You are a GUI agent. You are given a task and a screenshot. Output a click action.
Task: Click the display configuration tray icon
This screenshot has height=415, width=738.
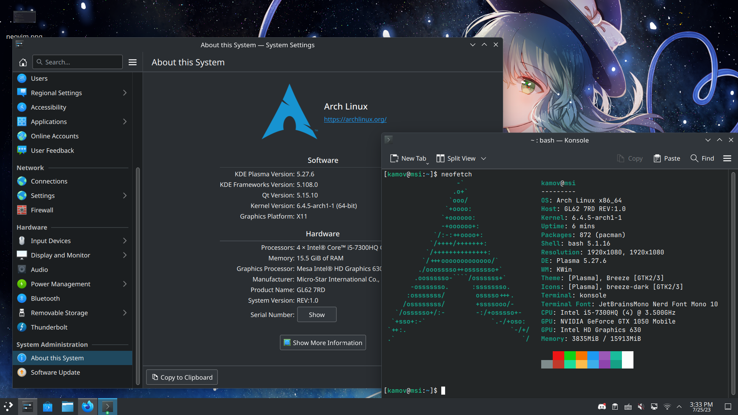654,407
